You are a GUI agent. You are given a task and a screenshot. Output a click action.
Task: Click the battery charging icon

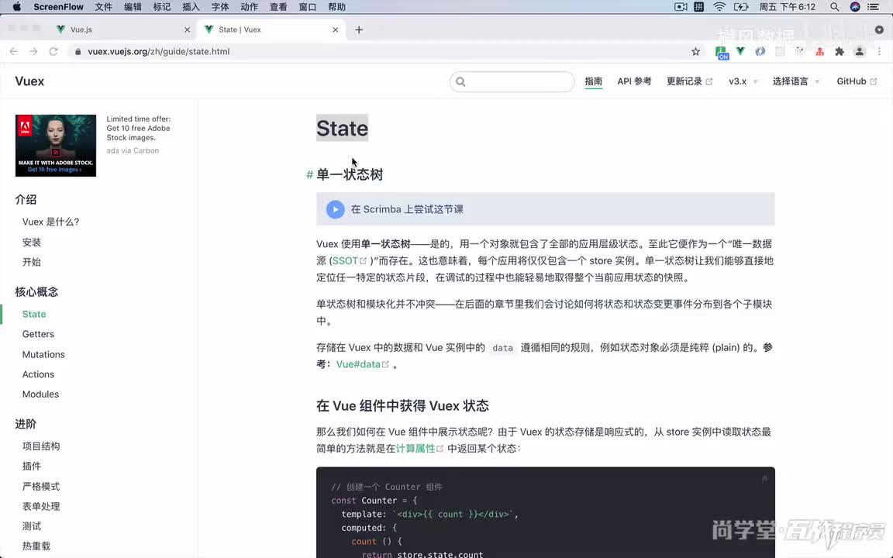tap(741, 7)
